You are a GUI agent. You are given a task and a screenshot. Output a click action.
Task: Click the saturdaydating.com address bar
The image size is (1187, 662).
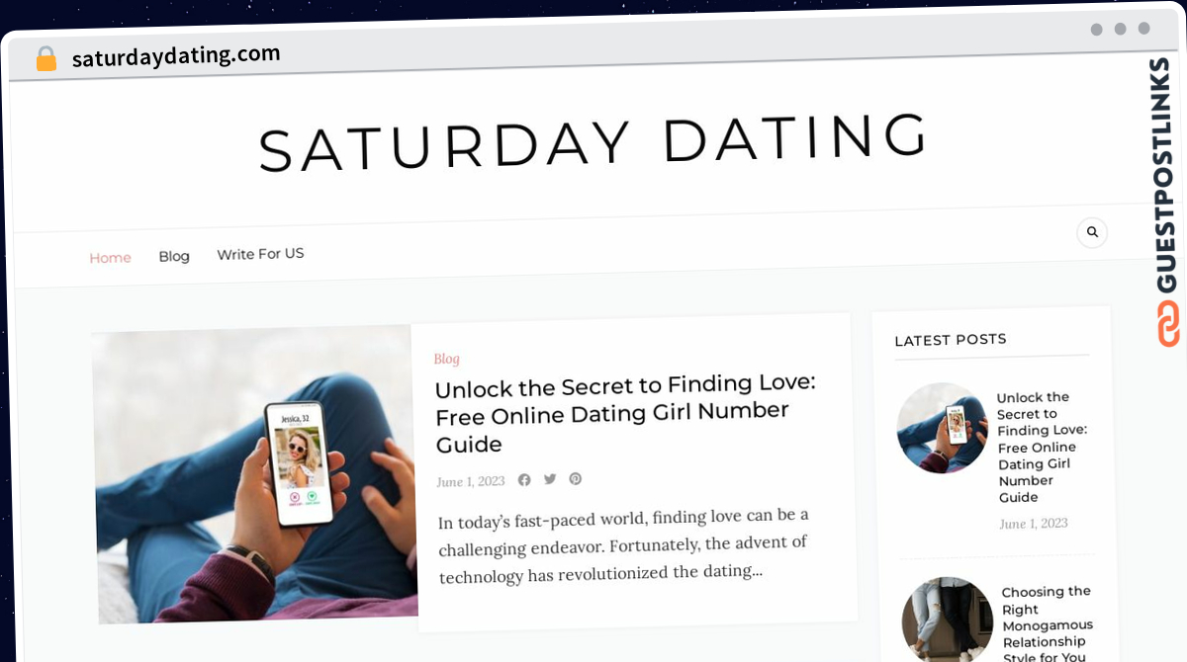click(176, 56)
